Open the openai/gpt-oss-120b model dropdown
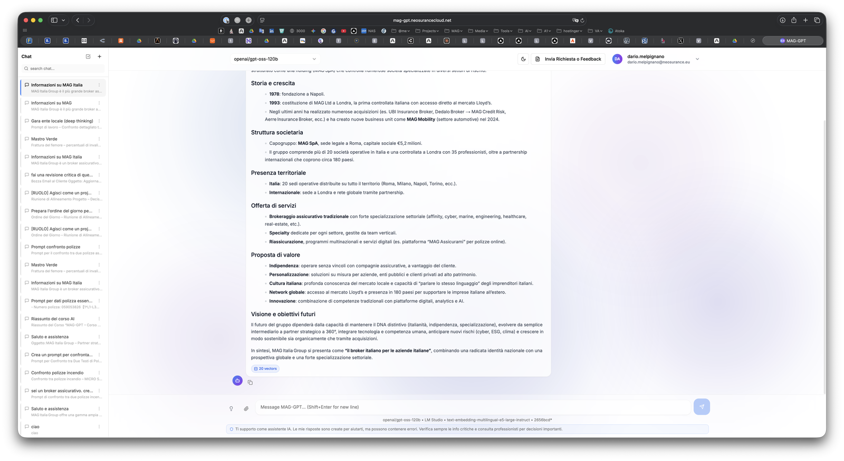This screenshot has height=461, width=844. coord(275,59)
